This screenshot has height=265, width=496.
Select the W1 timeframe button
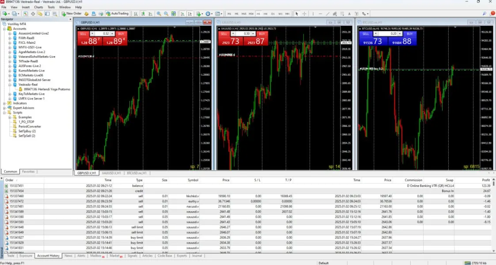280,14
